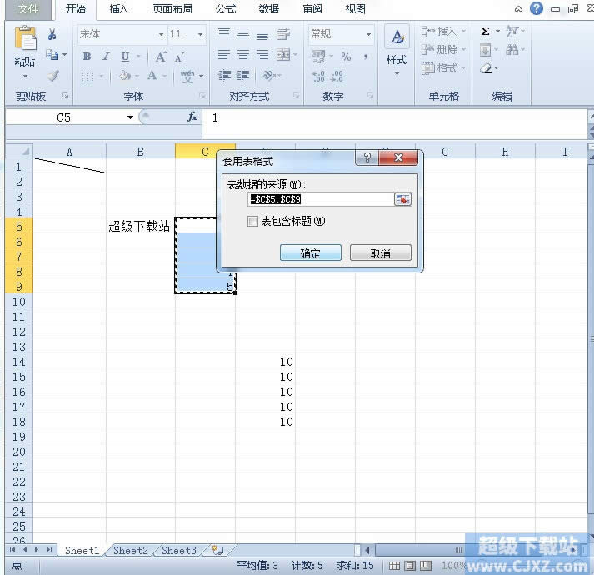Toggle Underline formatting
This screenshot has width=594, height=575.
coord(125,57)
